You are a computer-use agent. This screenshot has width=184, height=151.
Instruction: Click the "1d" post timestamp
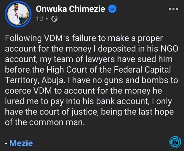pos(39,19)
